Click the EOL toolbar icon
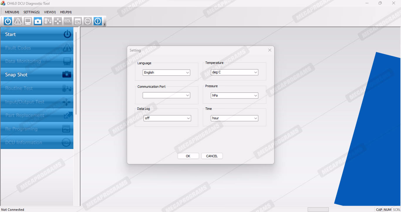The width and height of the screenshot is (401, 212). [x=68, y=21]
